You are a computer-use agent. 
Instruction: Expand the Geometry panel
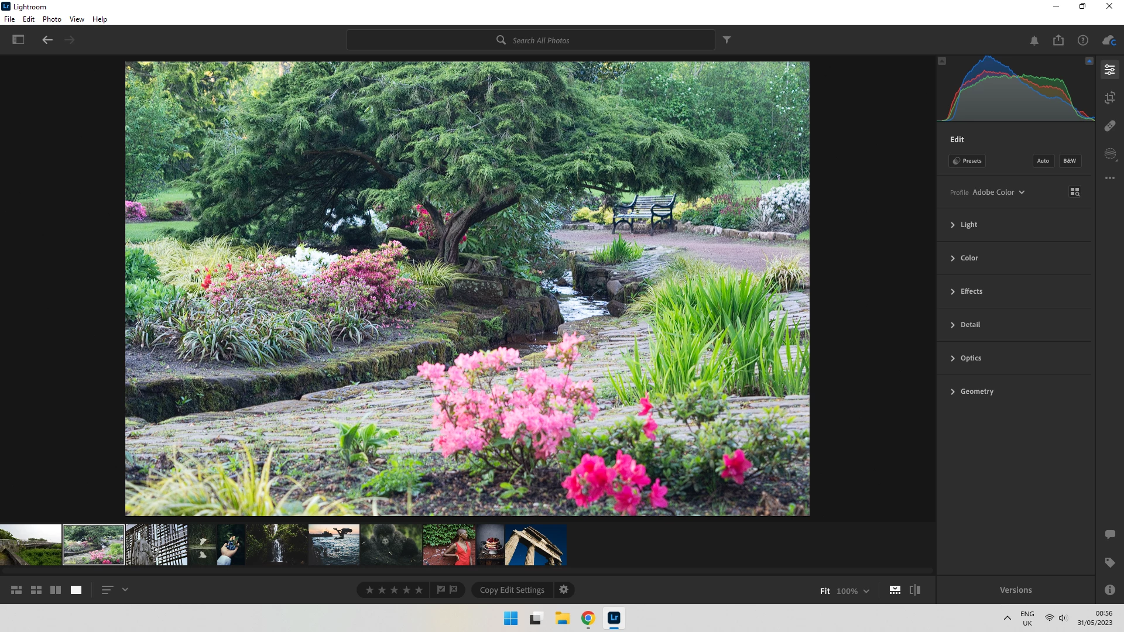pyautogui.click(x=976, y=391)
